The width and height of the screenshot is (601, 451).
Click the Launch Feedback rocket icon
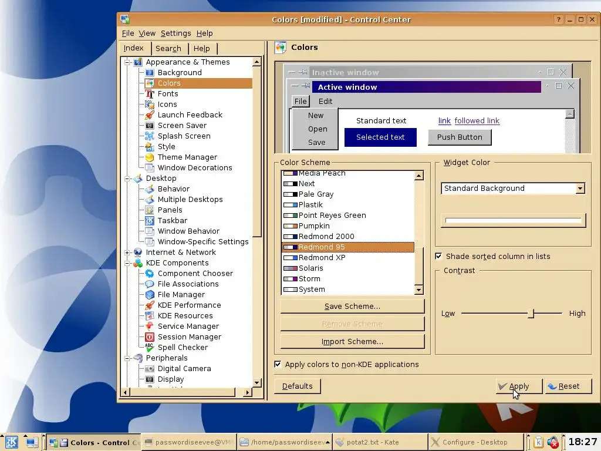pos(150,115)
